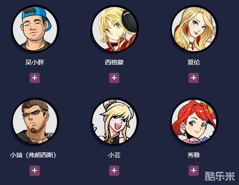Click the 小瑞（弗朗西斯）name text
This screenshot has height=185, width=239.
click(x=33, y=155)
